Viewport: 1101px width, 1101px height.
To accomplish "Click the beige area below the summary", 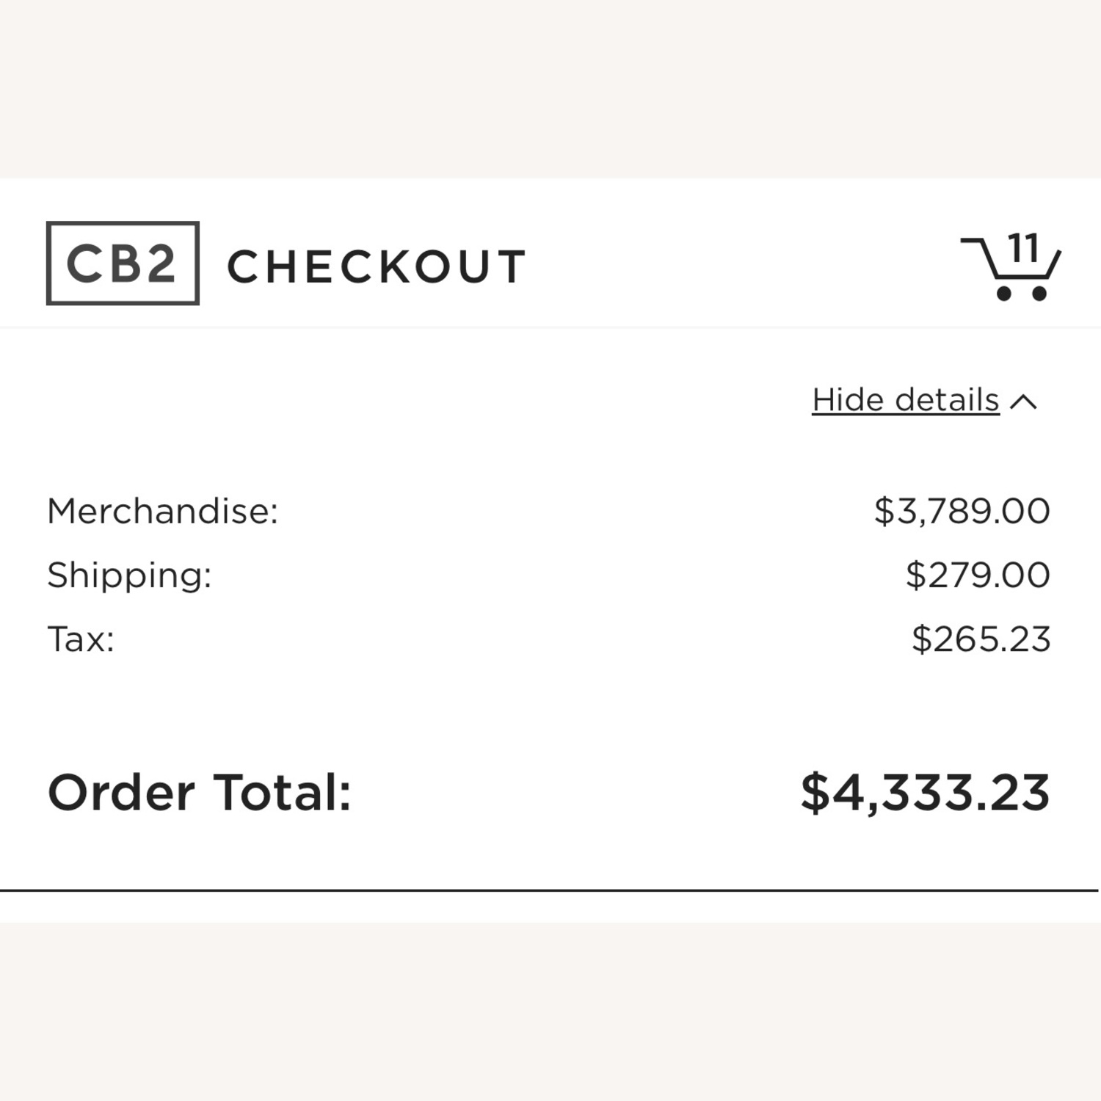I will tap(550, 1011).
